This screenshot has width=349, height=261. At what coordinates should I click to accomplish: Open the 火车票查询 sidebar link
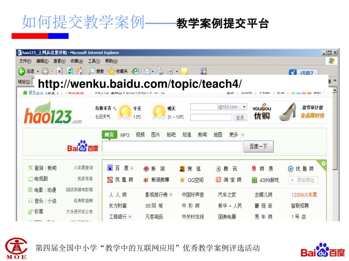[x=83, y=168]
